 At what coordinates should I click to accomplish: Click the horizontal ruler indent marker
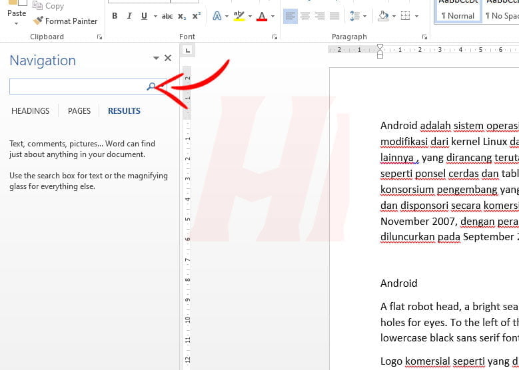(x=380, y=51)
